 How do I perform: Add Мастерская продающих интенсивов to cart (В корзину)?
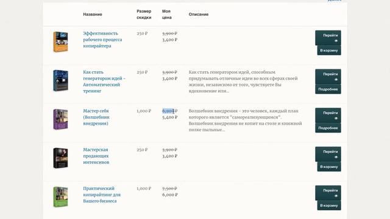(x=329, y=167)
